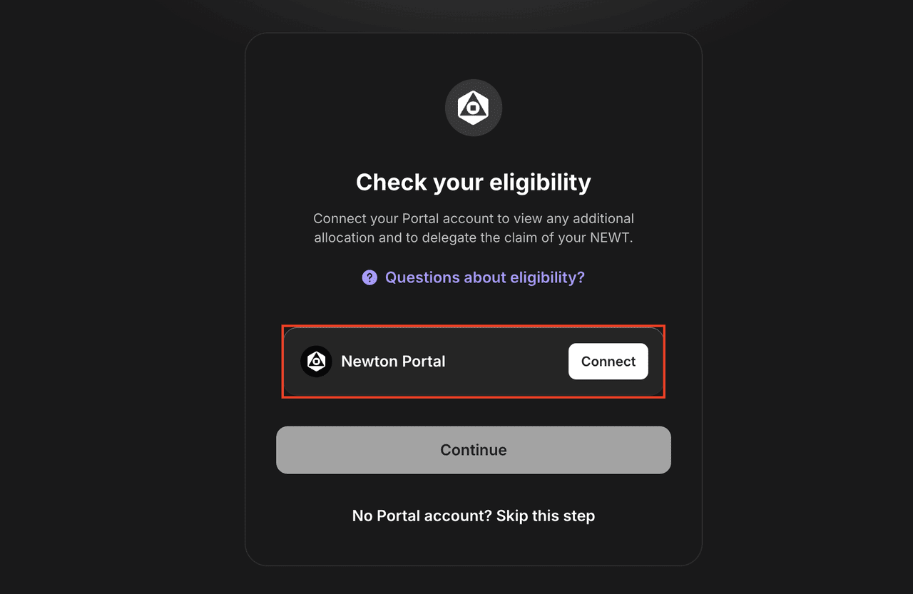
Task: Skip this step via bottom link
Action: point(474,516)
